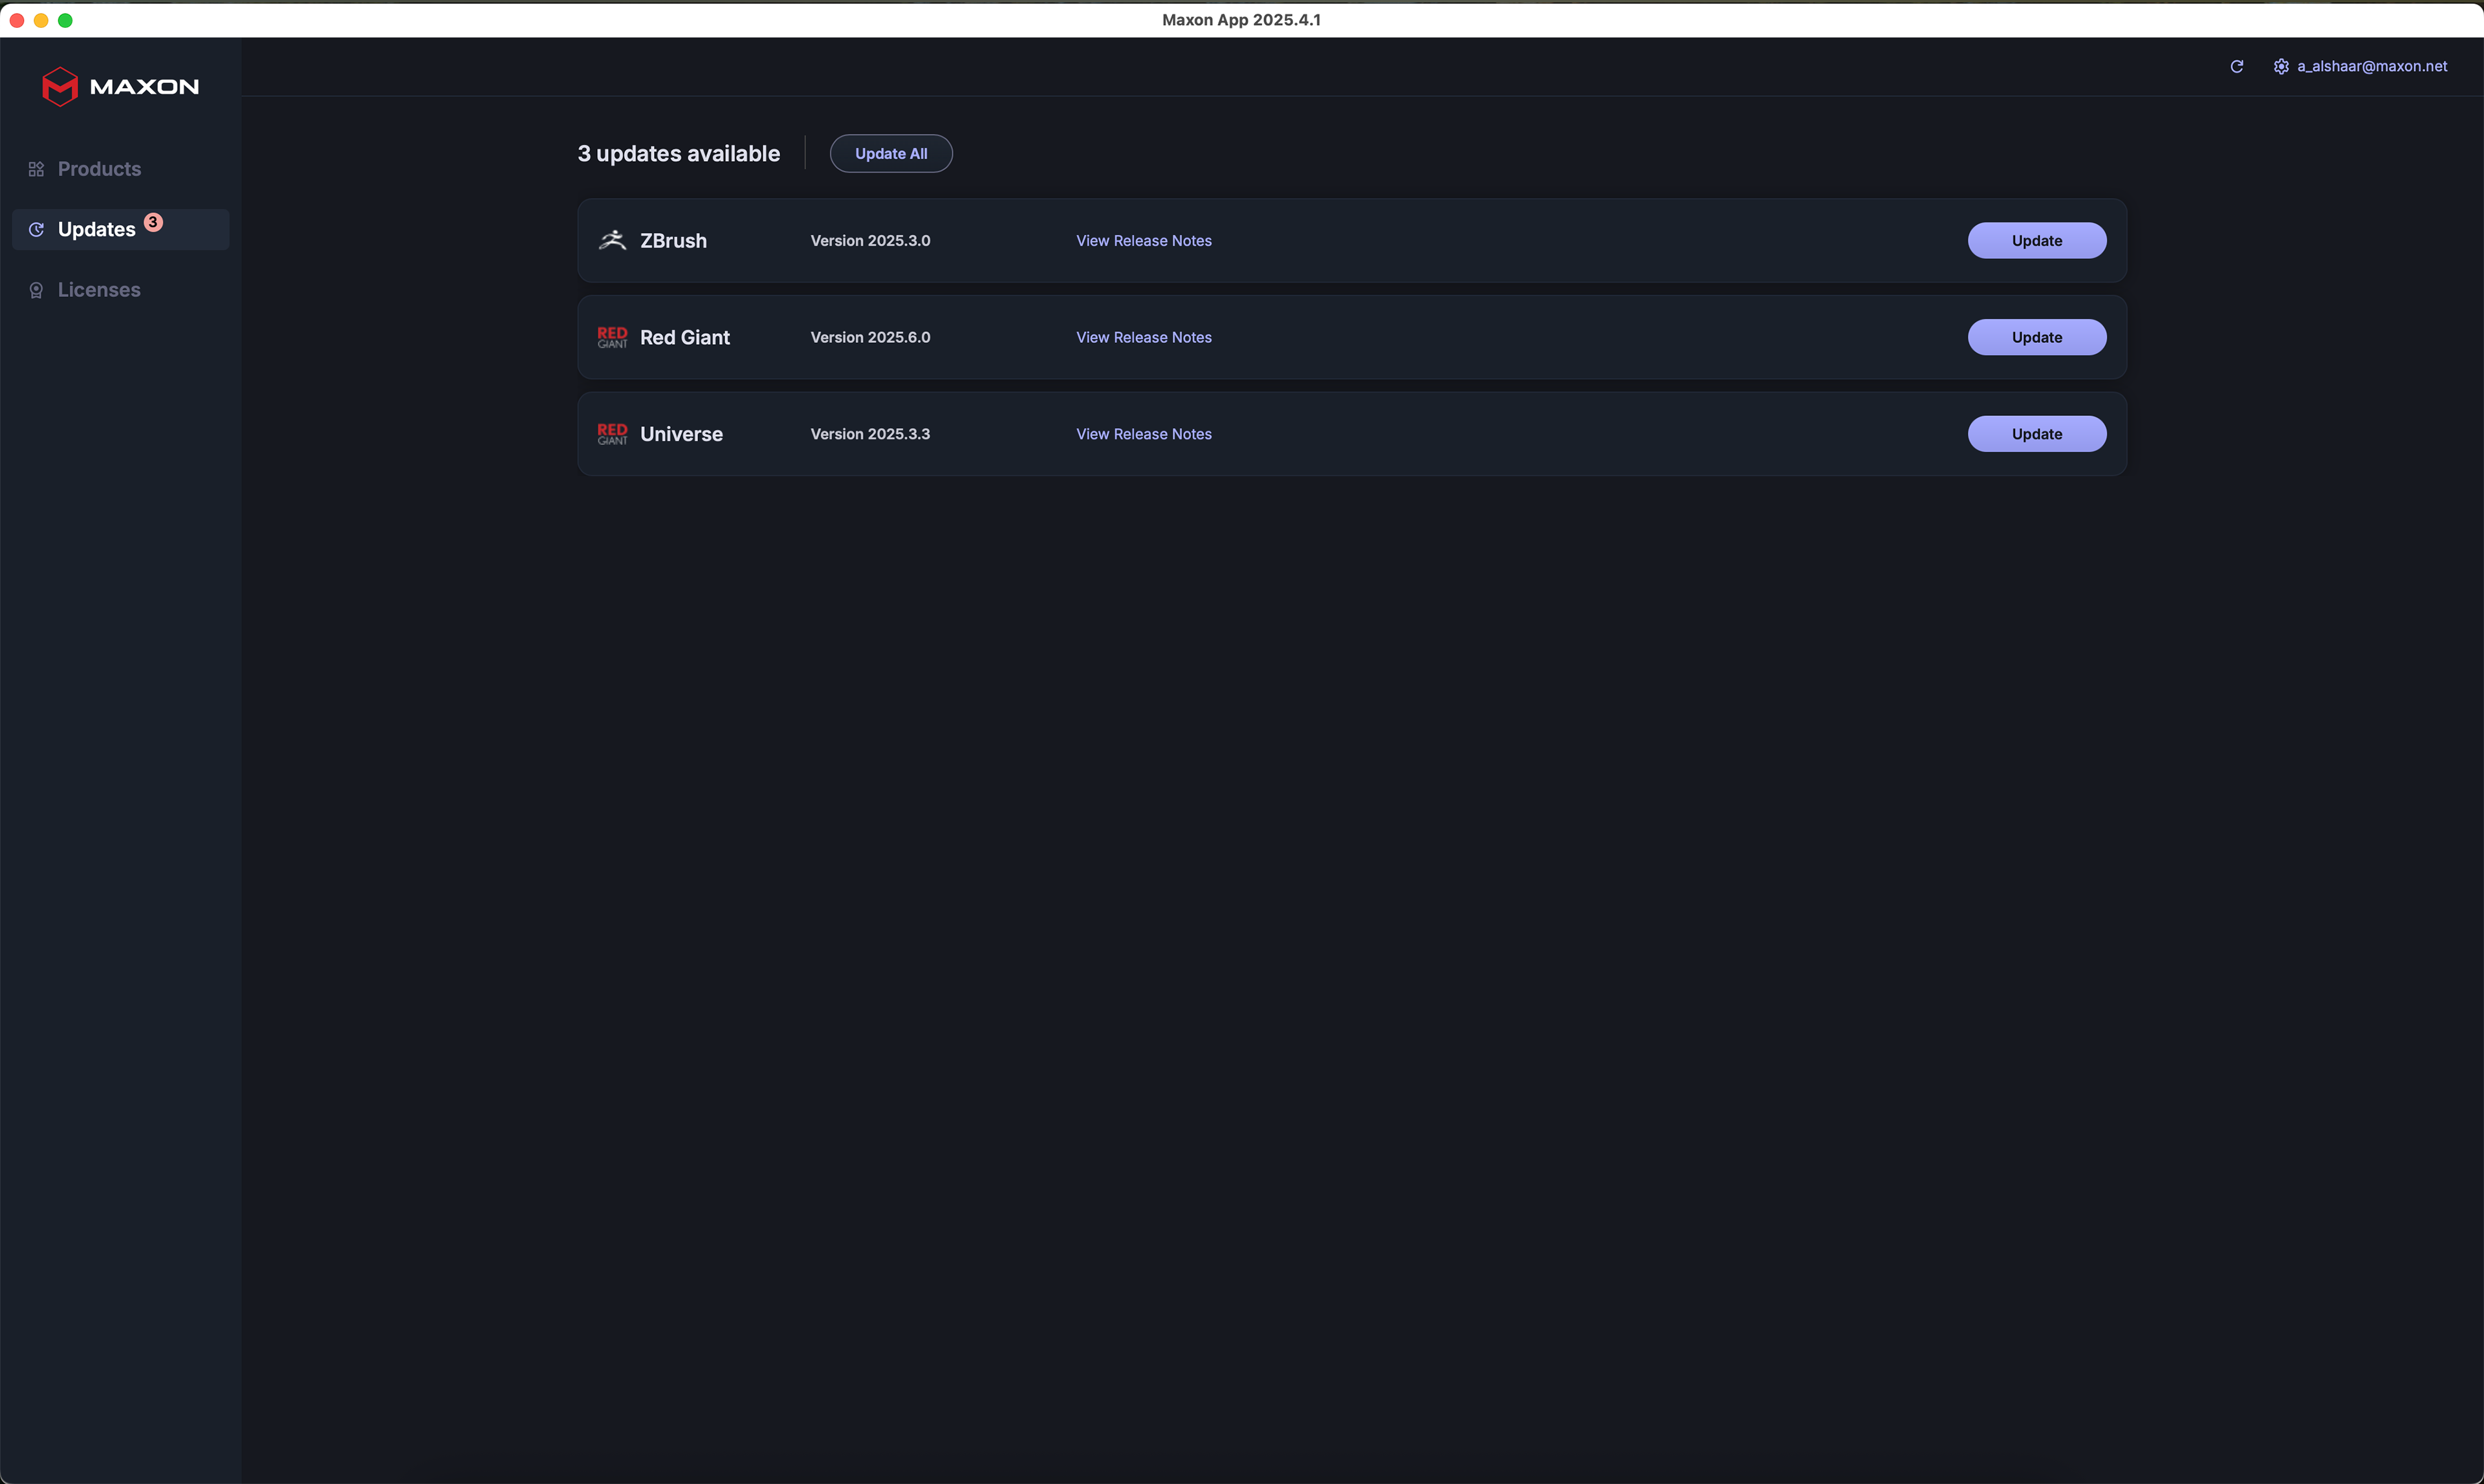Update Red Giant to version 2025.6.0
Screen dimensions: 2484x1484
[x=2037, y=338]
